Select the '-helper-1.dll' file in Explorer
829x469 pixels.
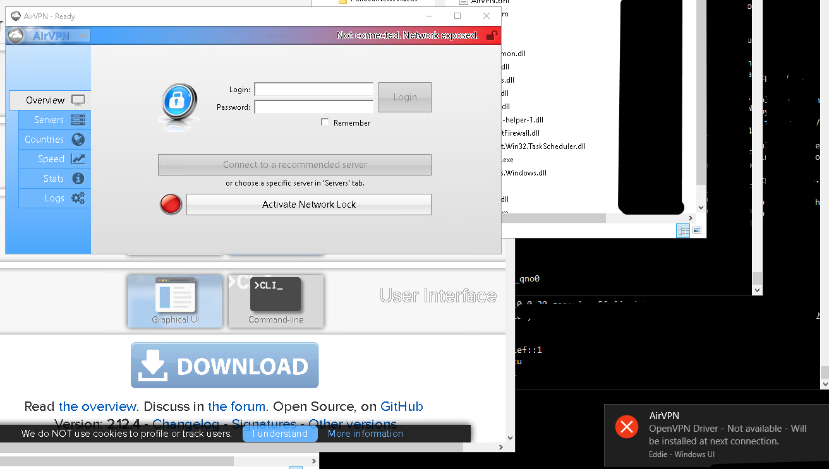point(523,120)
